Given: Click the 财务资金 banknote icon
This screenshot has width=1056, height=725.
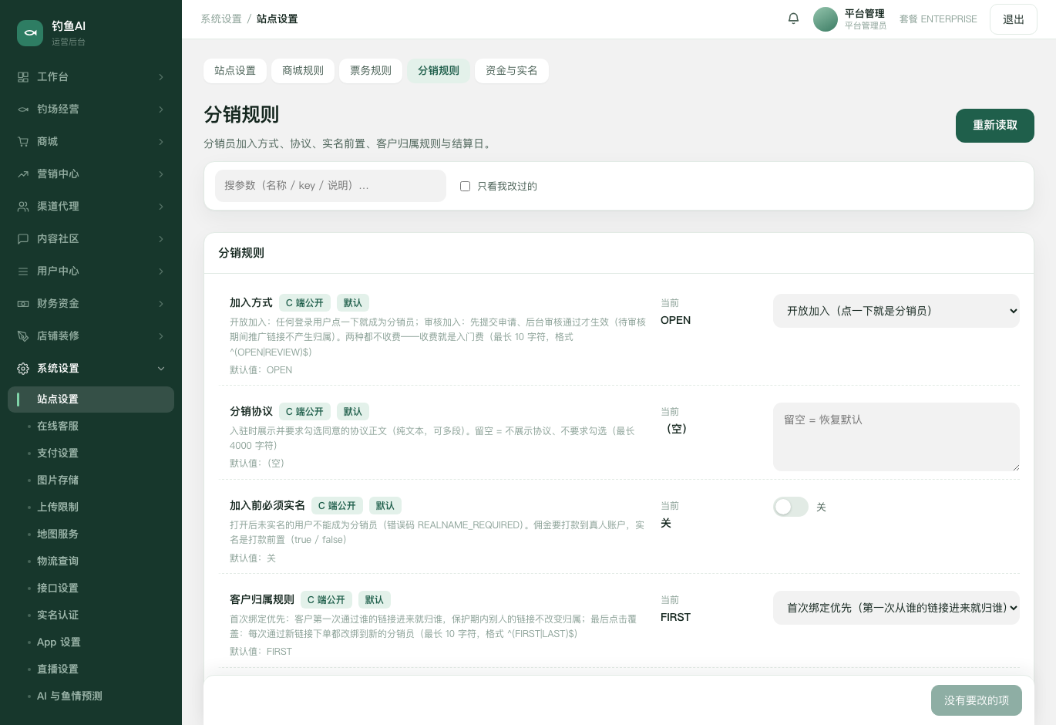Looking at the screenshot, I should (23, 304).
